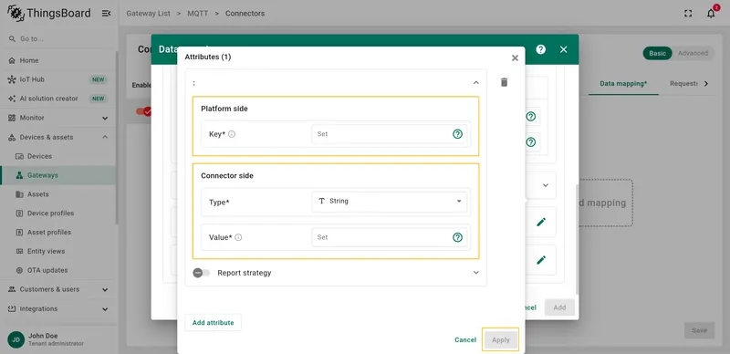Open OTA updates page
The width and height of the screenshot is (730, 354).
click(x=57, y=270)
